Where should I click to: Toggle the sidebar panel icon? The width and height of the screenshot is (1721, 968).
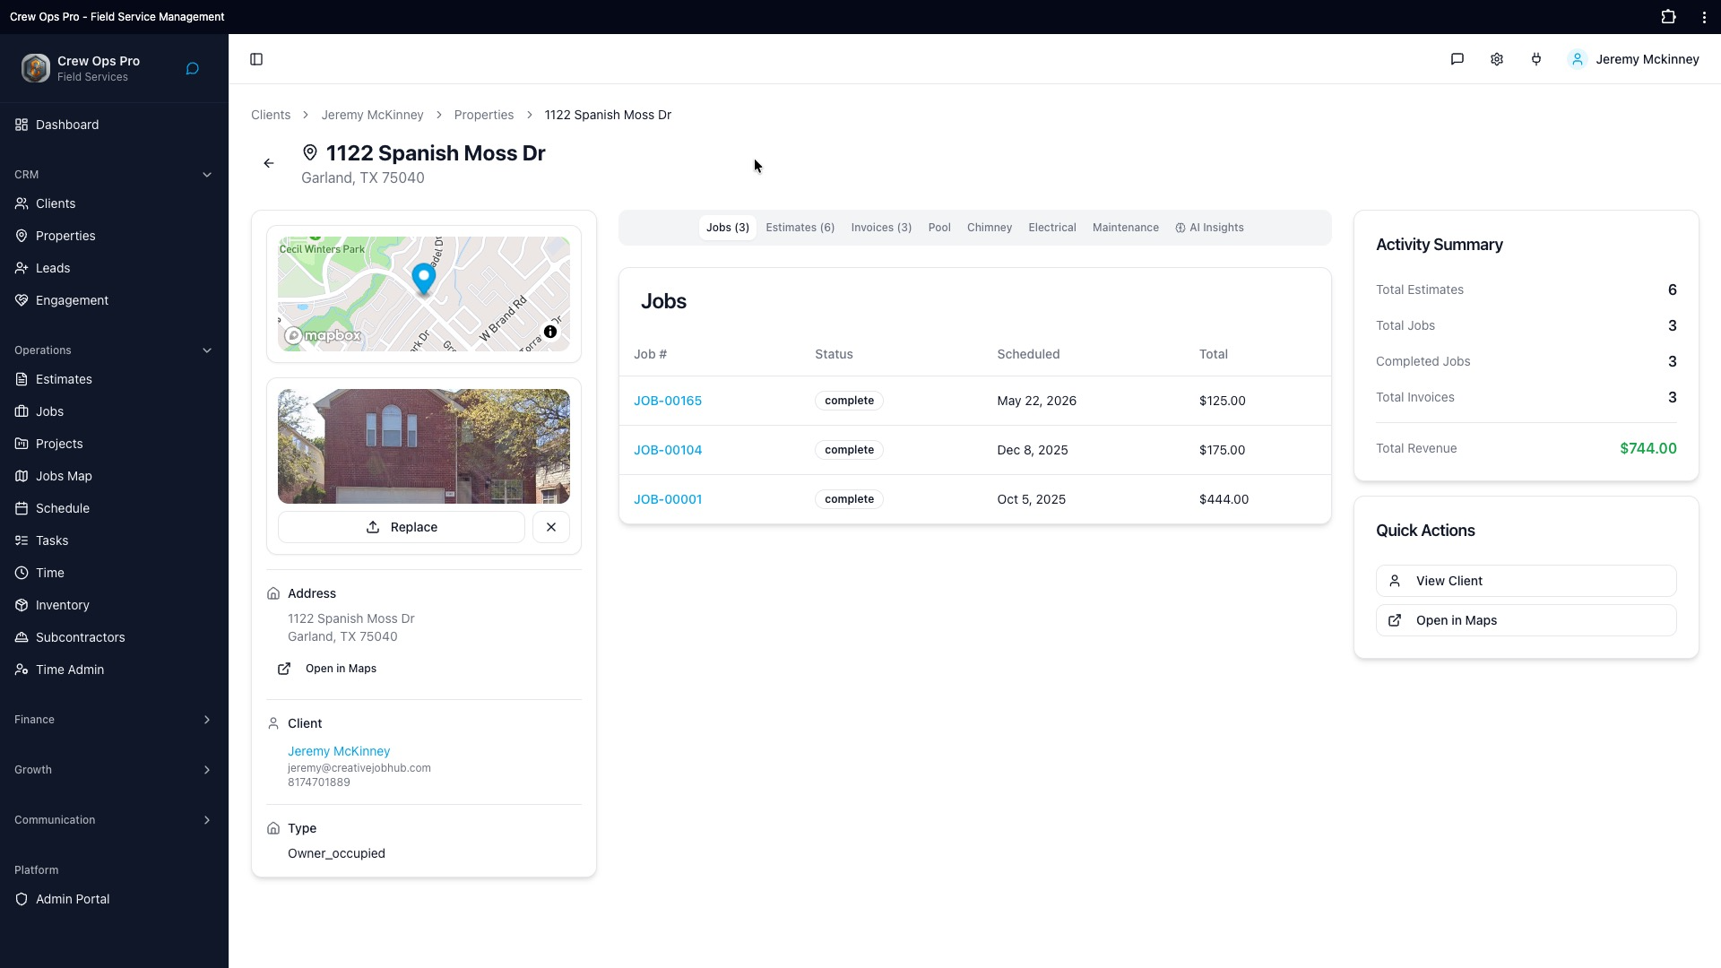click(x=256, y=59)
